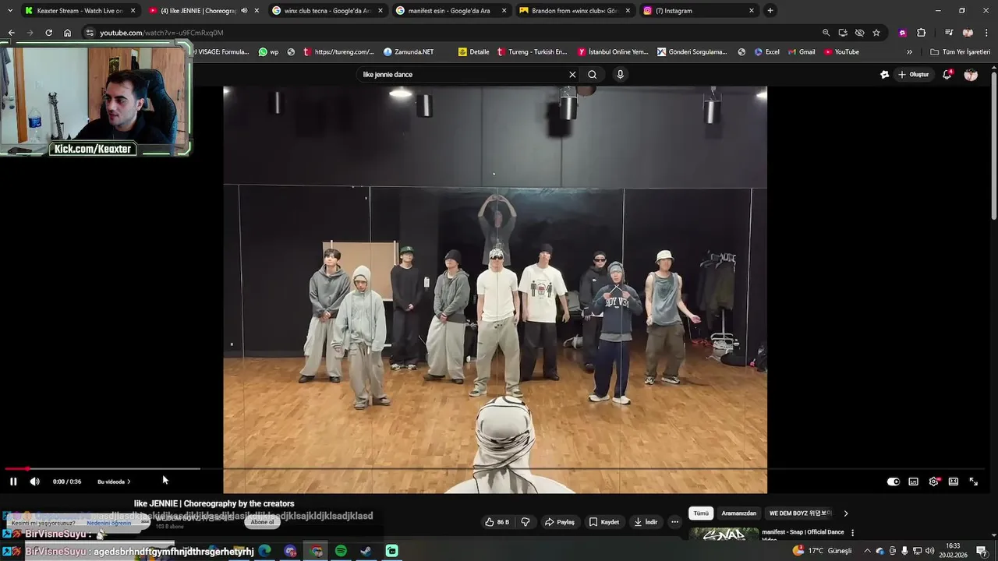
Task: Dislike the video
Action: [526, 522]
